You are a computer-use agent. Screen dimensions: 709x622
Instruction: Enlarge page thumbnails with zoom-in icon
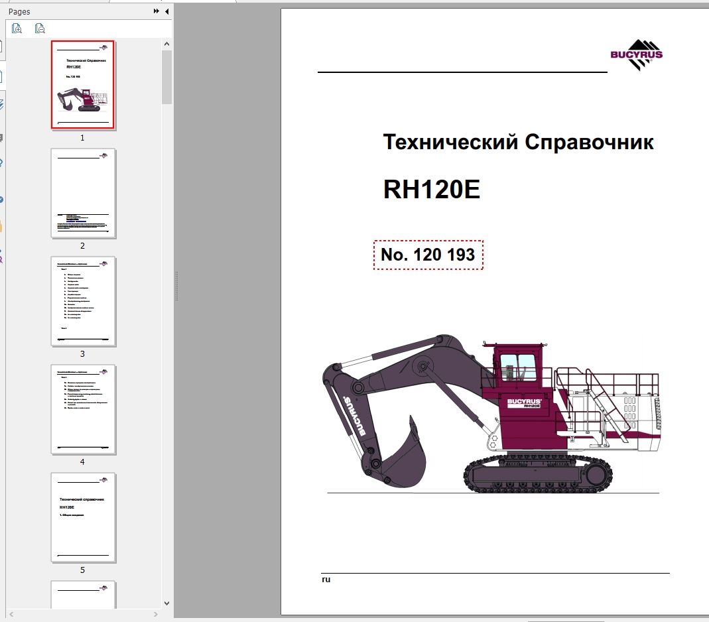(x=17, y=28)
